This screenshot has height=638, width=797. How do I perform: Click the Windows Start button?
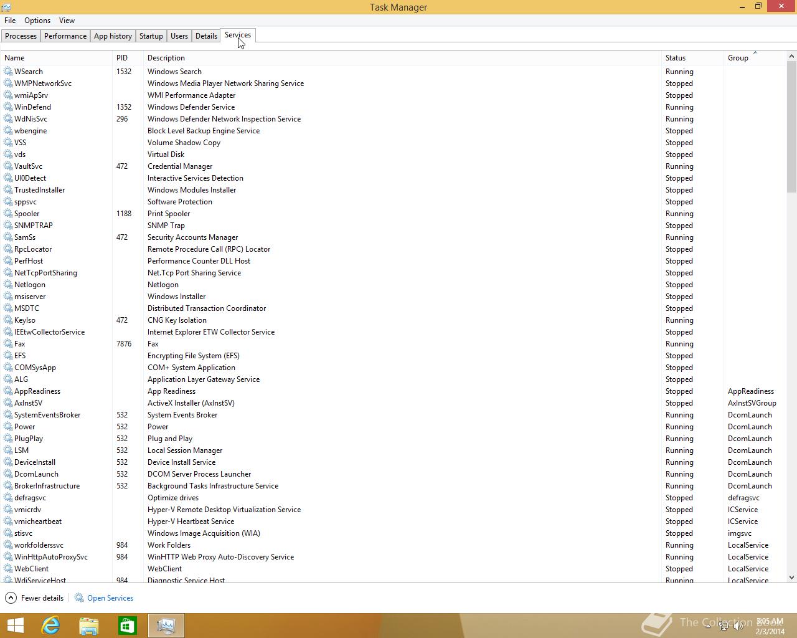tap(15, 626)
